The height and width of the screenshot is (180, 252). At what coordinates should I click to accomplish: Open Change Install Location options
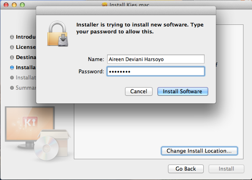tap(199, 151)
